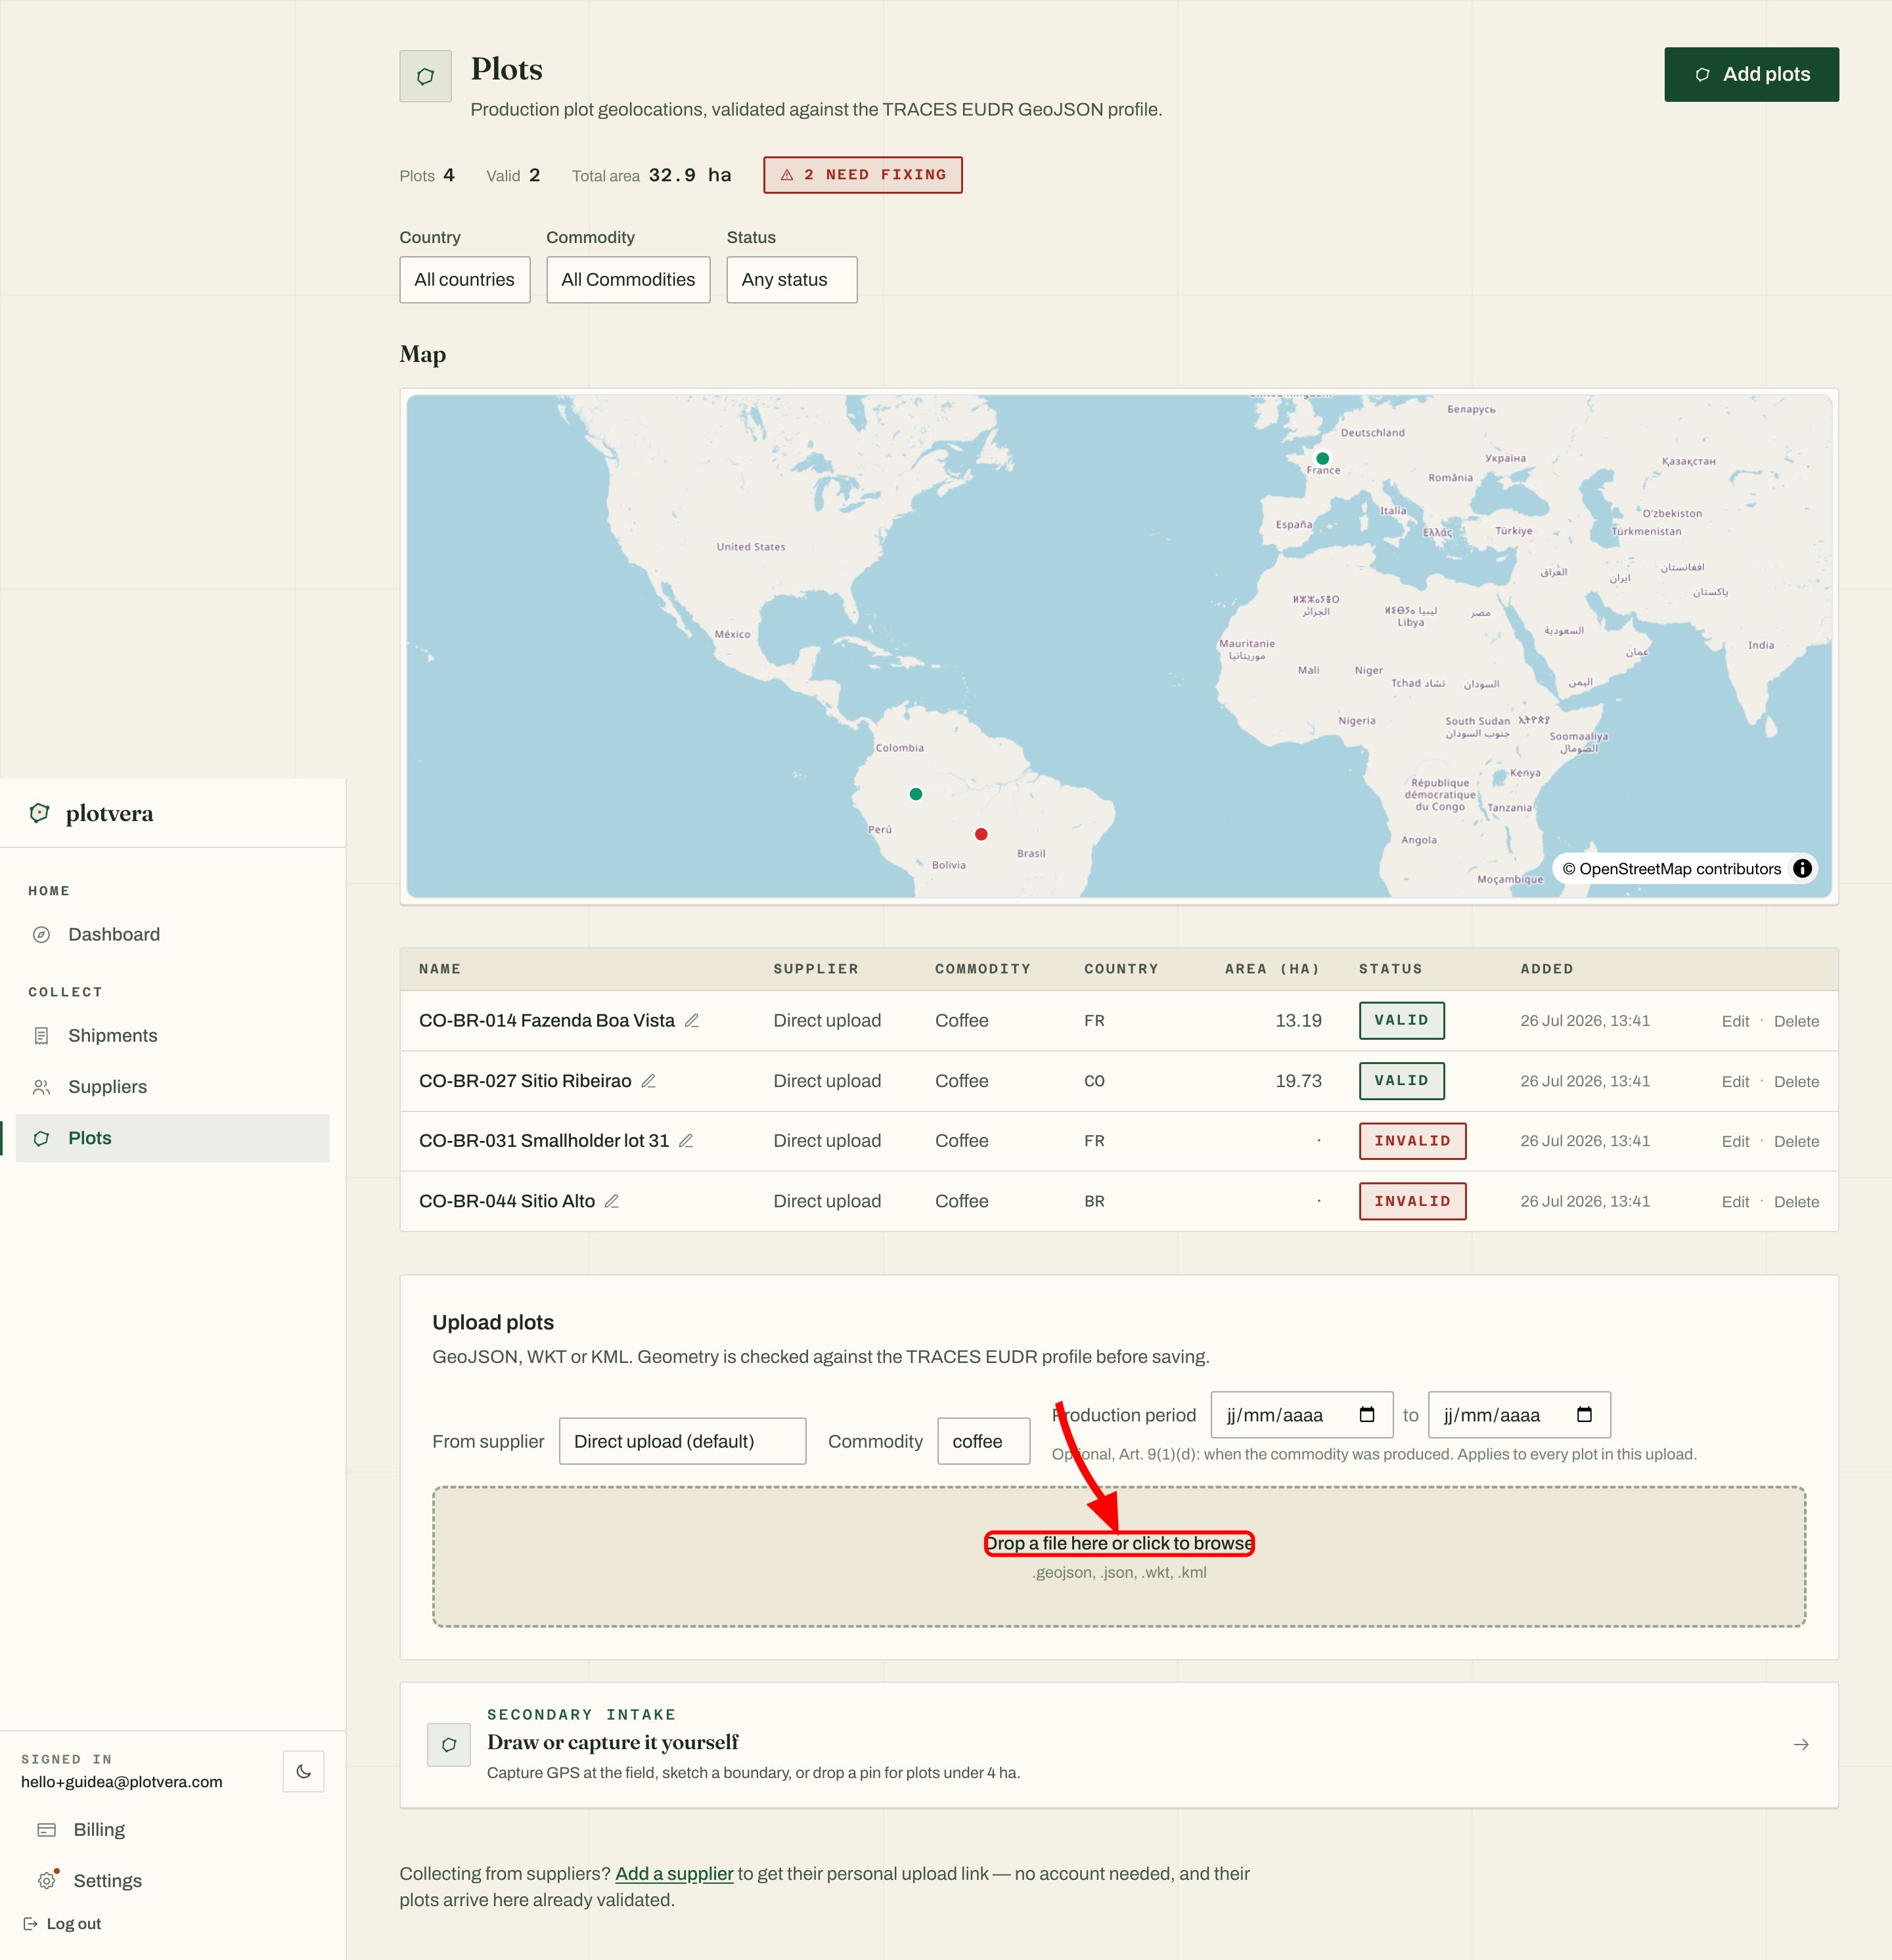Click signed-in email hello+guidea@plotvera.com

(x=122, y=1782)
